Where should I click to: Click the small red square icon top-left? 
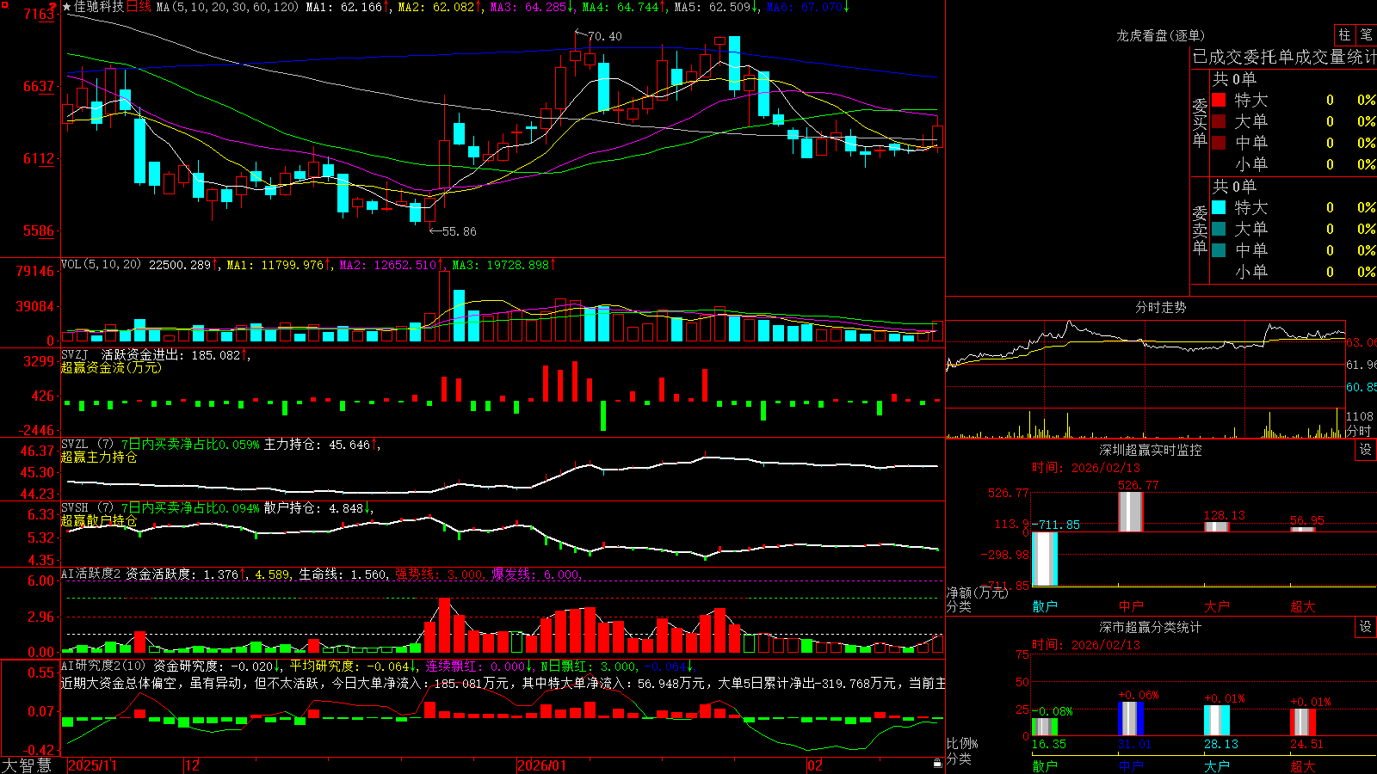5,5
